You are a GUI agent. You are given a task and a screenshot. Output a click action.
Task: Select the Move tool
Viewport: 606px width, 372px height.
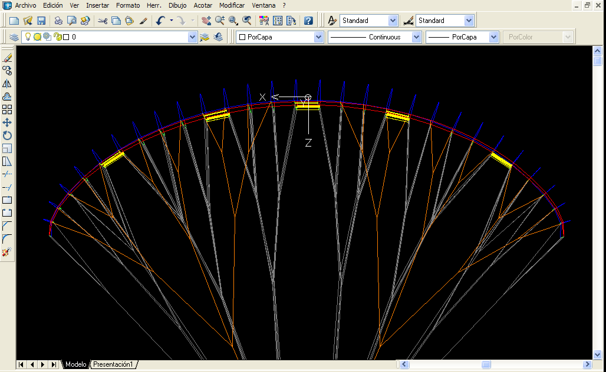point(7,122)
